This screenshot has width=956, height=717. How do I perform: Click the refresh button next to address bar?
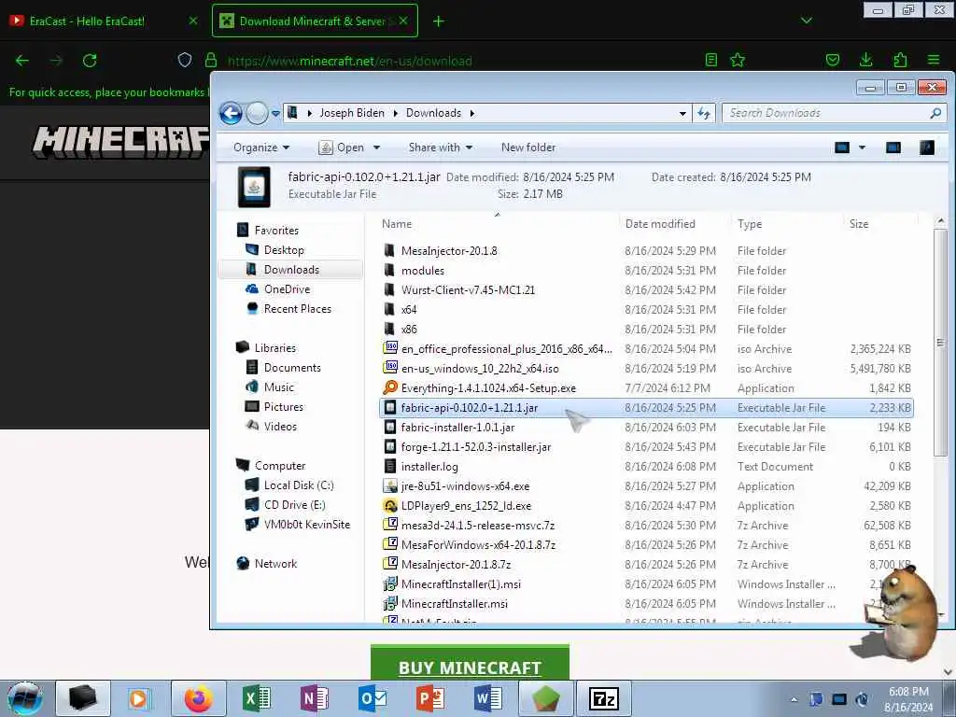tap(704, 113)
